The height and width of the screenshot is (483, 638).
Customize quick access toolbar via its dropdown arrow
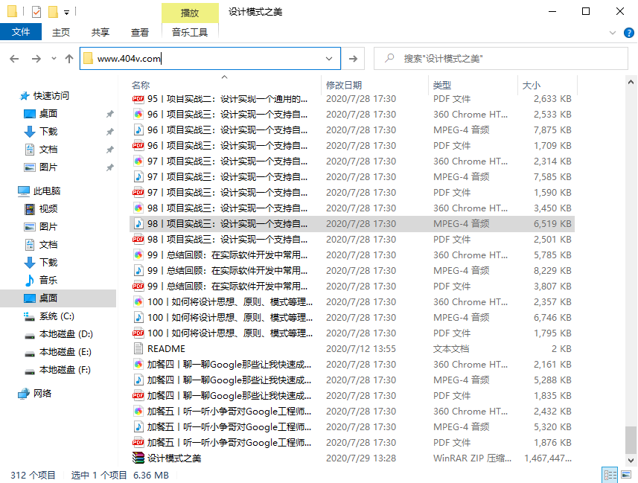66,11
